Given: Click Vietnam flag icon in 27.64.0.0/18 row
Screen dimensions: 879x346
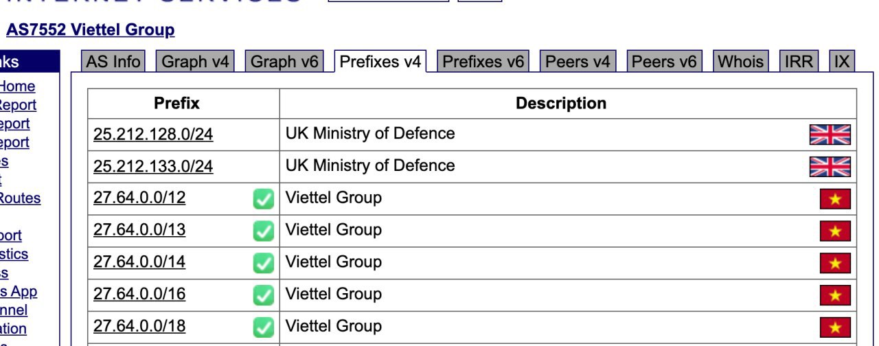Looking at the screenshot, I should (x=835, y=327).
